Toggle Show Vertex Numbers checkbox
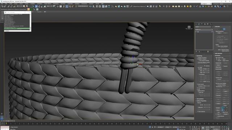Image resolution: width=232 pixels, height=130 pixels. click(217, 46)
